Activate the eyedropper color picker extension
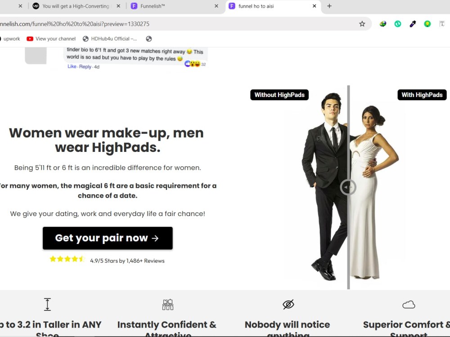 413,24
